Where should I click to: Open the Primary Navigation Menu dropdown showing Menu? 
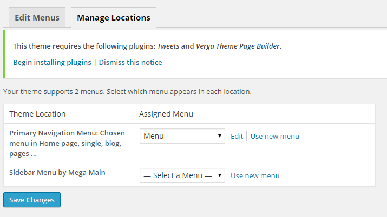click(182, 136)
